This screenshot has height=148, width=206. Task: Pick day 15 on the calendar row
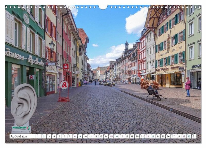point(111,136)
